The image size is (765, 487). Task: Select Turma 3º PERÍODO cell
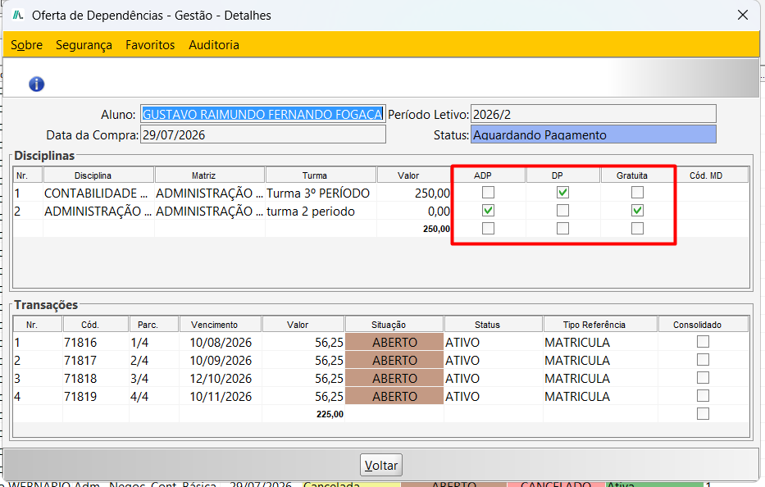pyautogui.click(x=321, y=193)
